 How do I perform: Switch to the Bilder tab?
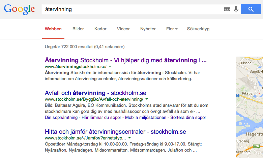(78, 29)
